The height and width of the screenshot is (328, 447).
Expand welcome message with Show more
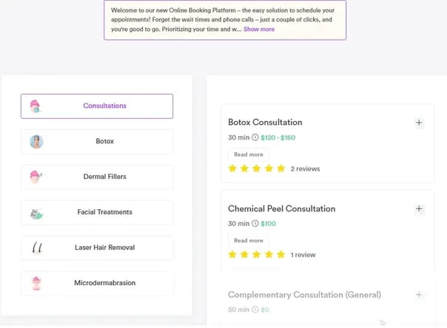point(259,29)
